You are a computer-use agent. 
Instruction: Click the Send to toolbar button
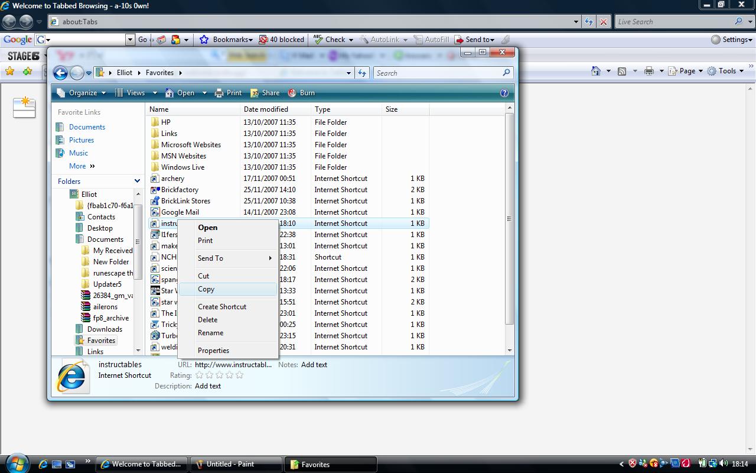click(475, 40)
